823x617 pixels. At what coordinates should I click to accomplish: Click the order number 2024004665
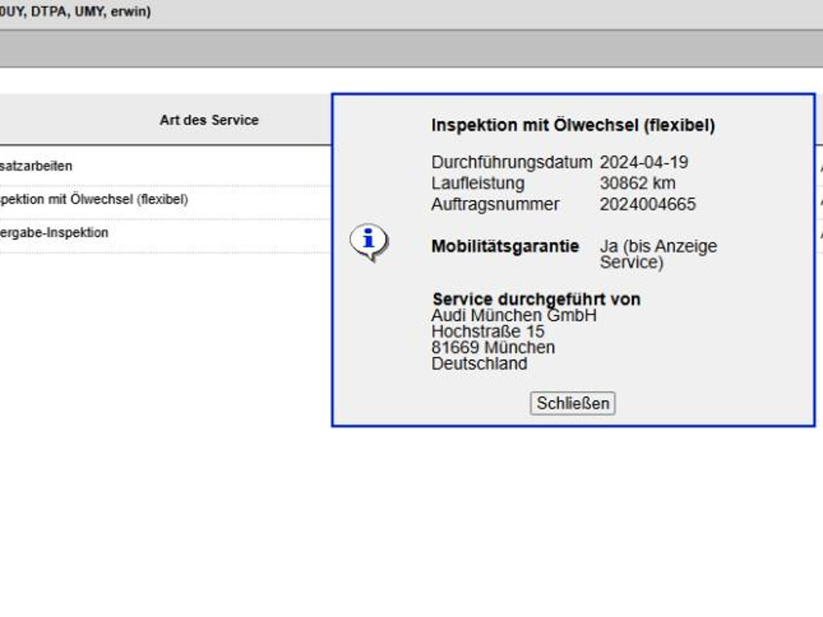pyautogui.click(x=648, y=204)
